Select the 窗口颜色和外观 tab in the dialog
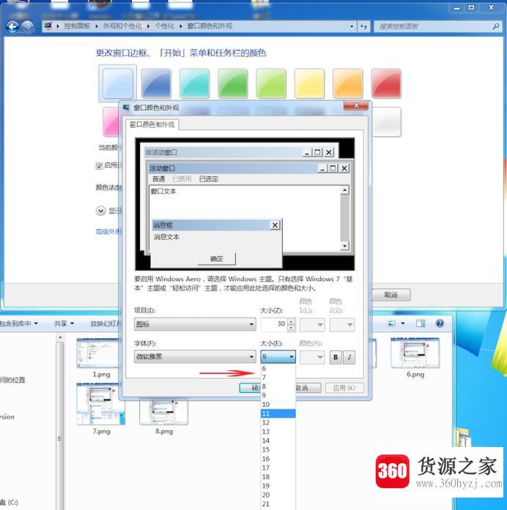Image resolution: width=507 pixels, height=510 pixels. [x=152, y=124]
